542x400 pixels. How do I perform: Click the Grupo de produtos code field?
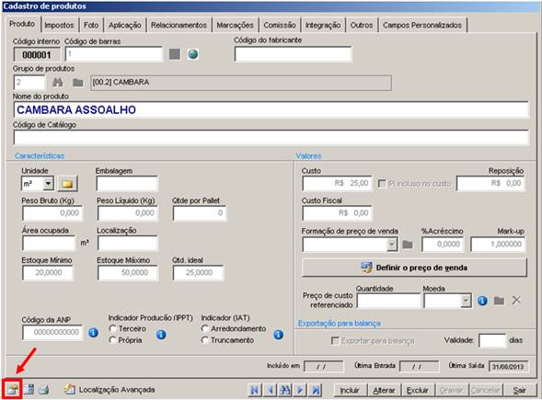[x=29, y=83]
